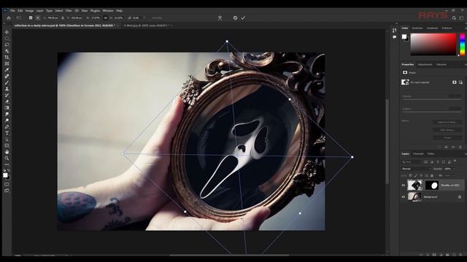Select the Frame tool
The width and height of the screenshot is (467, 262).
tap(7, 63)
